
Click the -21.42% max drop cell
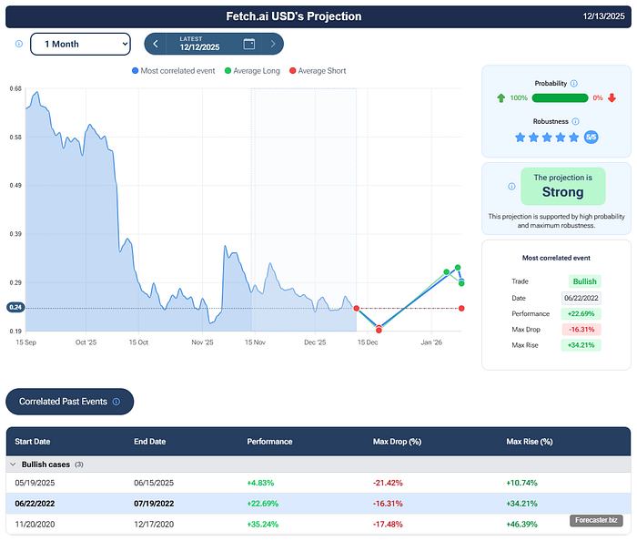coord(388,483)
